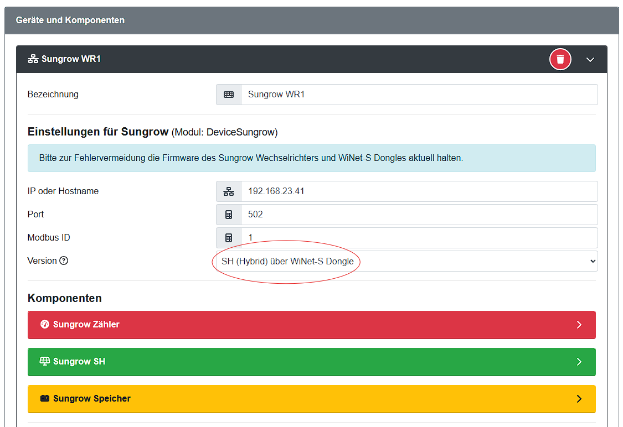Image resolution: width=623 pixels, height=427 pixels.
Task: Focus the Port field showing 502
Action: click(419, 215)
